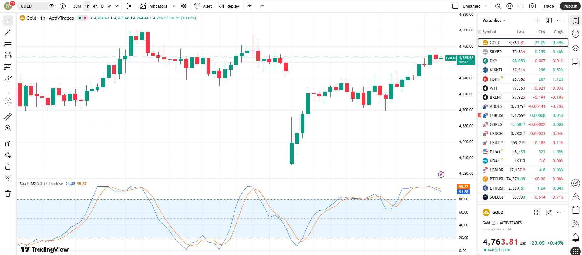Enter fullscreen mode

[521, 6]
